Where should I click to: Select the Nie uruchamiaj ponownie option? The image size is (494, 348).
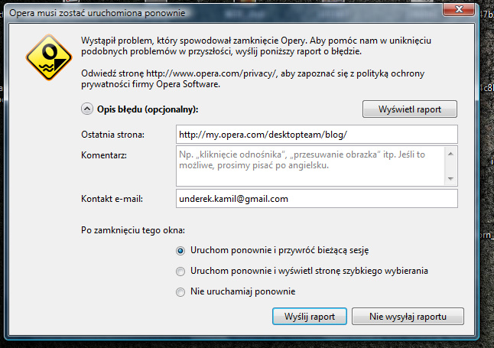180,291
